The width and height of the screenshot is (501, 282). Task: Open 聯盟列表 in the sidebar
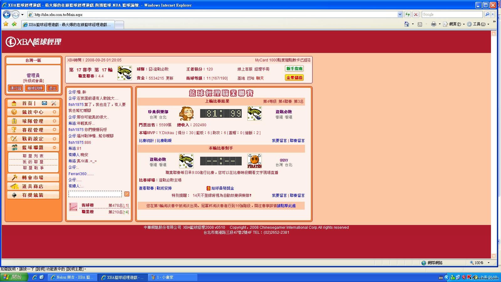[x=33, y=156]
